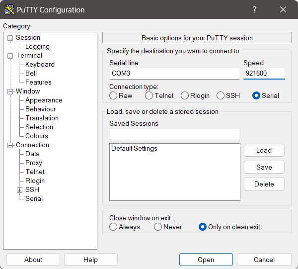Click the Delete session button
The height and width of the screenshot is (269, 298).
pos(264,184)
